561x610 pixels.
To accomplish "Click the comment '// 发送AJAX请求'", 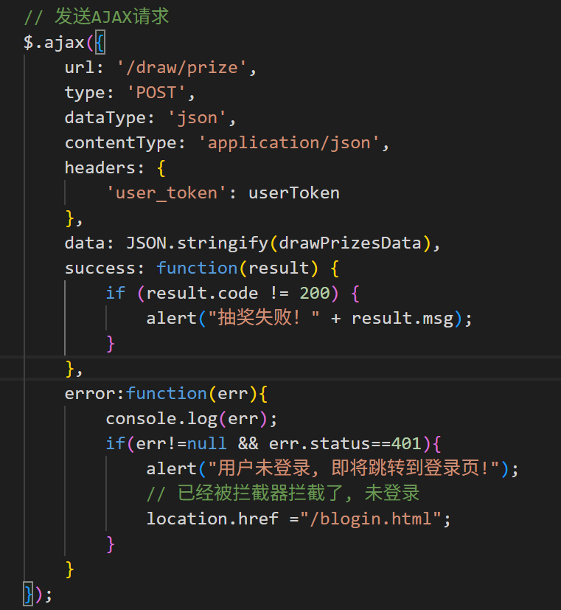I will [97, 17].
